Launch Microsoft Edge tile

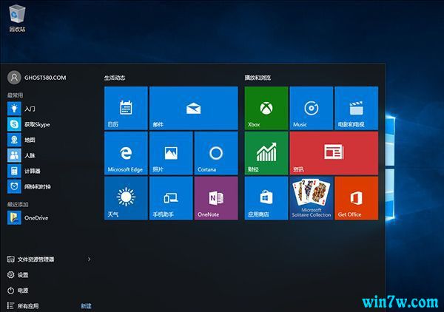coord(126,153)
